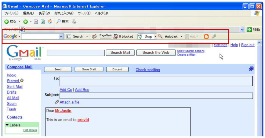Click the browser Home icon
The height and width of the screenshot is (138, 265).
click(50, 22)
